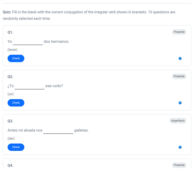Click the "(tener)" verb hint
The height and width of the screenshot is (169, 194).
pos(12,50)
